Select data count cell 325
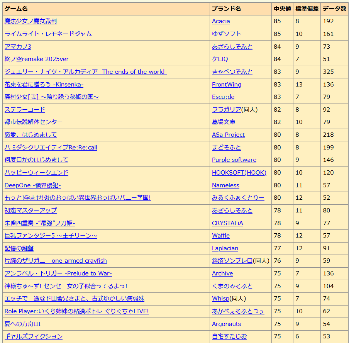Viewport: 349px width, 343px height. click(x=335, y=72)
